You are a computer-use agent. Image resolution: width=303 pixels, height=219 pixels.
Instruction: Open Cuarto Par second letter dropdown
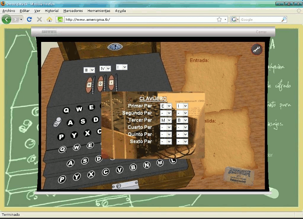point(182,127)
